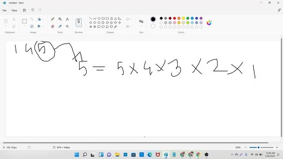The width and height of the screenshot is (283, 159).
Task: Open taskbar Search
Action: click(x=85, y=155)
